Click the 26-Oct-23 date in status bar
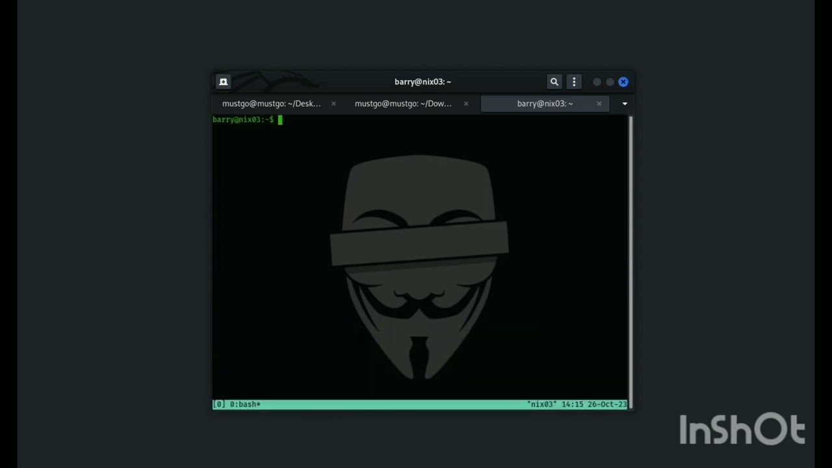The height and width of the screenshot is (468, 832). [x=607, y=404]
